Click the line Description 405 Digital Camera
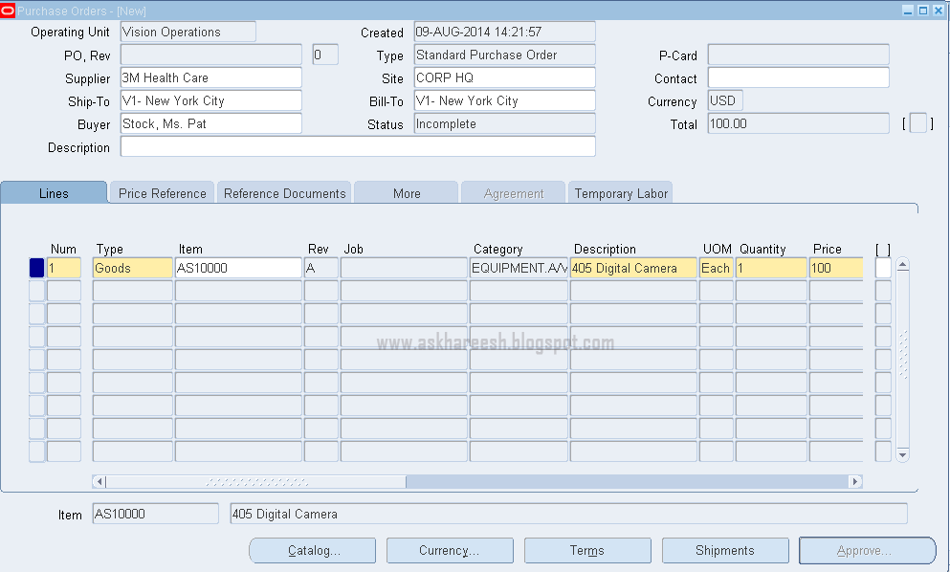This screenshot has height=572, width=950. (633, 269)
